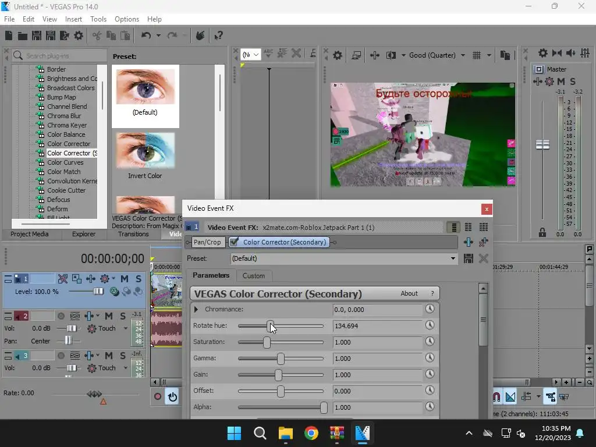Viewport: 596px width, 447px height.
Task: Switch to the Transitions tab
Action: click(x=133, y=234)
